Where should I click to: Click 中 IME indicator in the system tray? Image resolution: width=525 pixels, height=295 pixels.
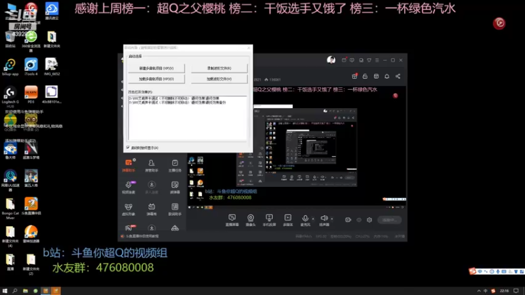click(486, 291)
